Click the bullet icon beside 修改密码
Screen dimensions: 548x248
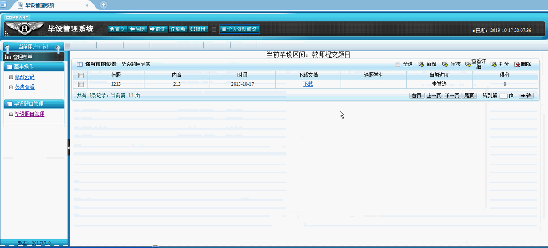click(11, 77)
